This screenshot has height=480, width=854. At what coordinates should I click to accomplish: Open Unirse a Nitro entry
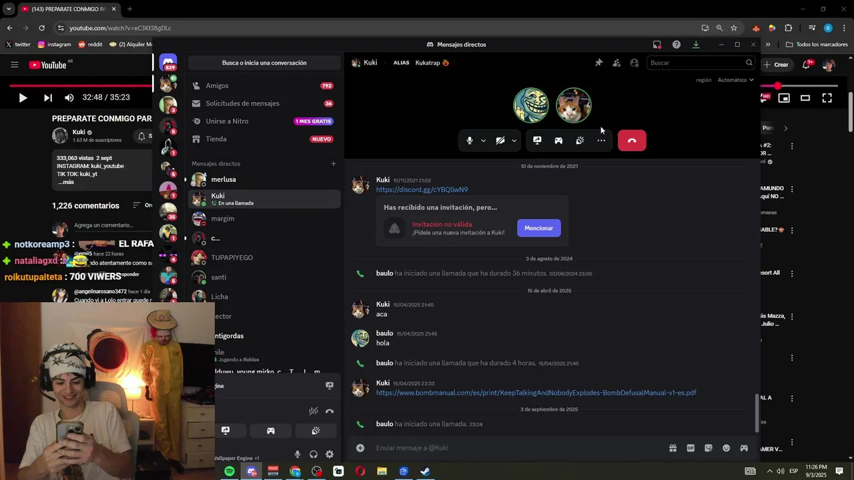pos(264,121)
